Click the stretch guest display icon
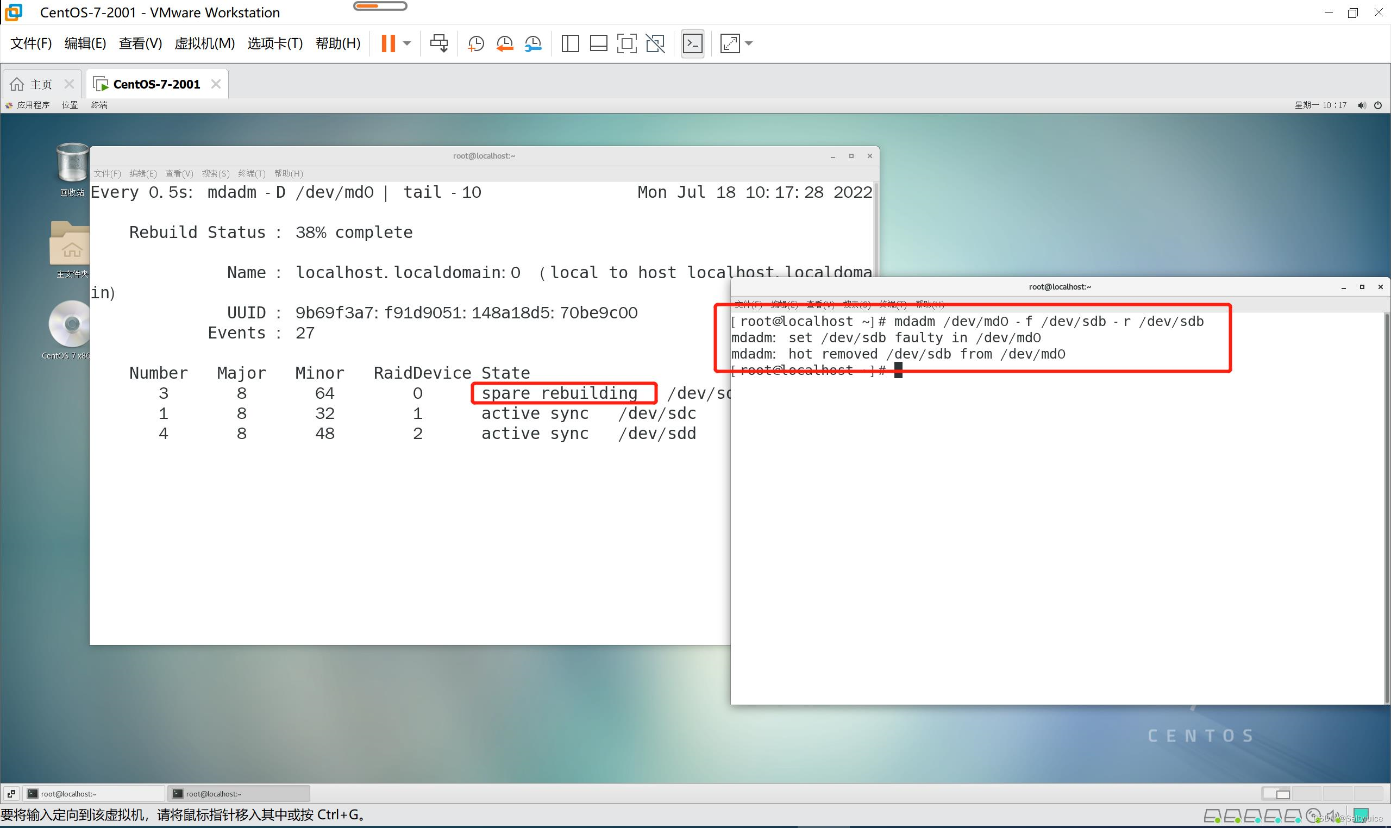The width and height of the screenshot is (1391, 828). click(x=730, y=43)
